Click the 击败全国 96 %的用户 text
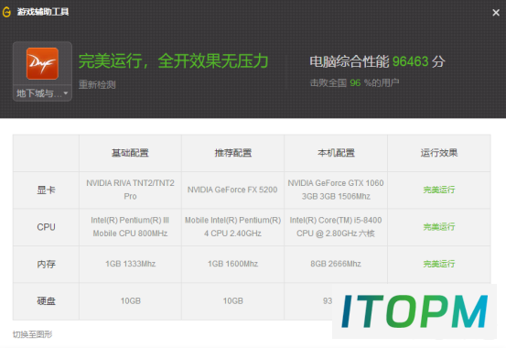 (x=354, y=83)
